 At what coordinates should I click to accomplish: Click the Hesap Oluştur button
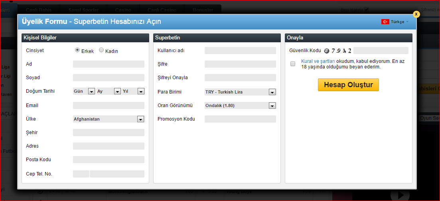[348, 85]
